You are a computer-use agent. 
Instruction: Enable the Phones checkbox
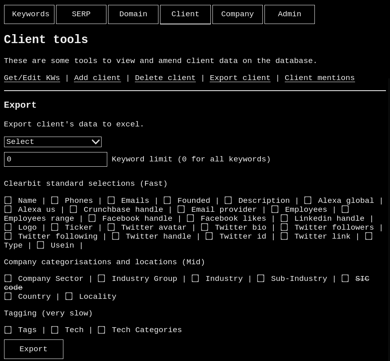[55, 200]
